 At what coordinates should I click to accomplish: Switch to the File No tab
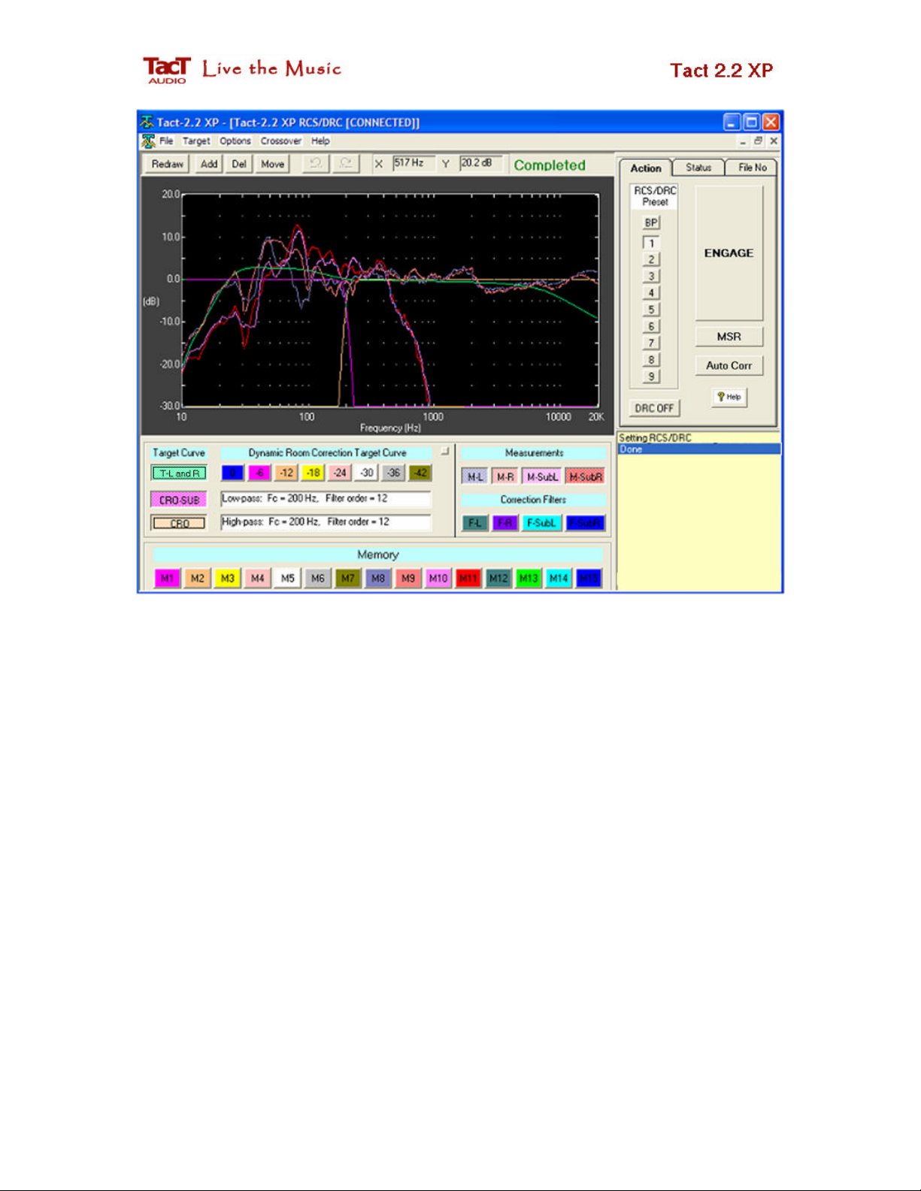coord(752,168)
